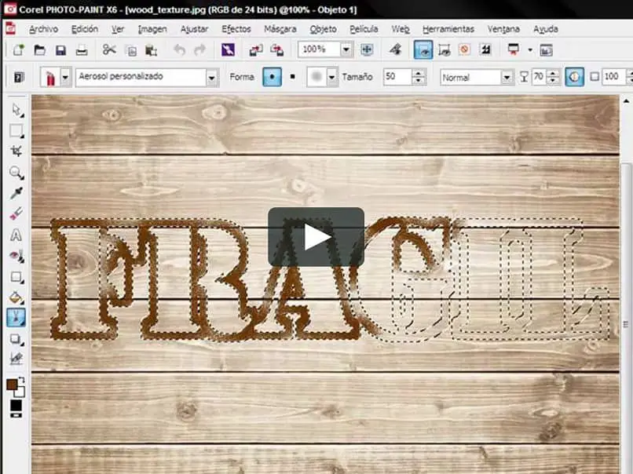
Task: Click the full-screen preview icon beside zoom
Action: [x=367, y=49]
